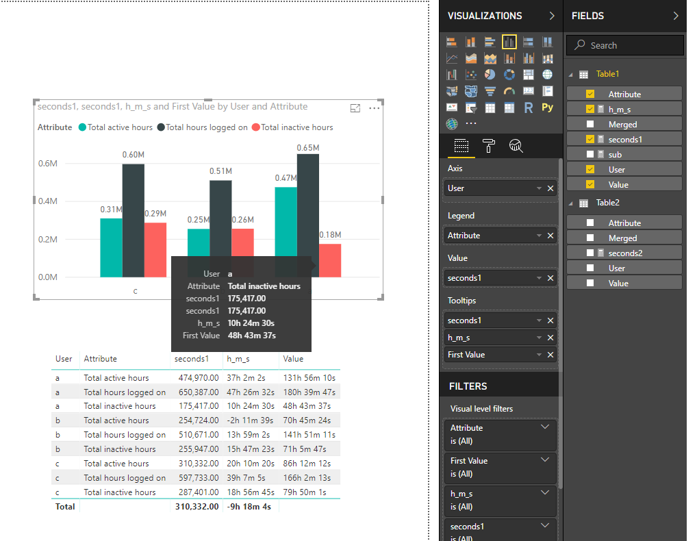The height and width of the screenshot is (541, 697).
Task: Select the pie chart visualization
Action: click(490, 75)
